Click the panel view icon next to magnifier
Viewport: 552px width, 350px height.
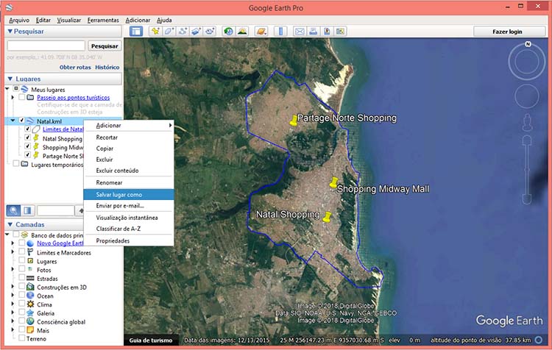[27, 210]
